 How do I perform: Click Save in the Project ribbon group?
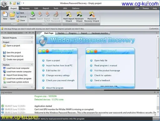[x=20, y=13]
